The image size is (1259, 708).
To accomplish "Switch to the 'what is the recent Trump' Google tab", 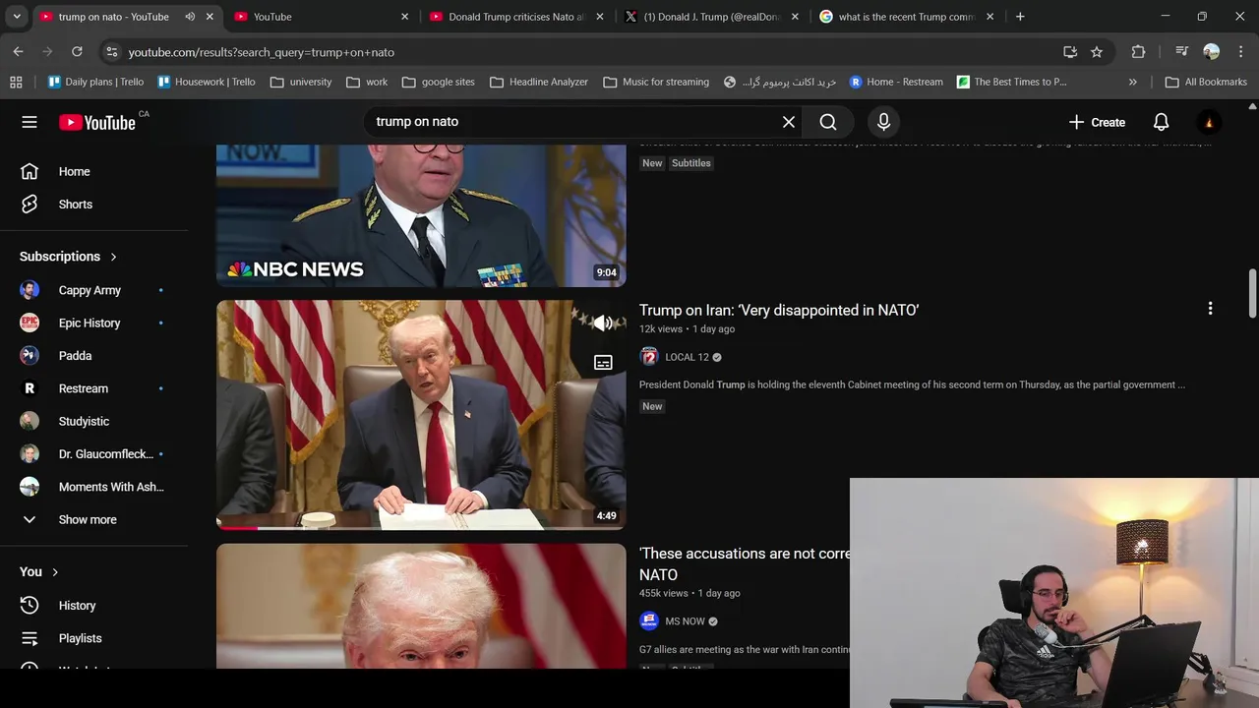I will 907,17.
